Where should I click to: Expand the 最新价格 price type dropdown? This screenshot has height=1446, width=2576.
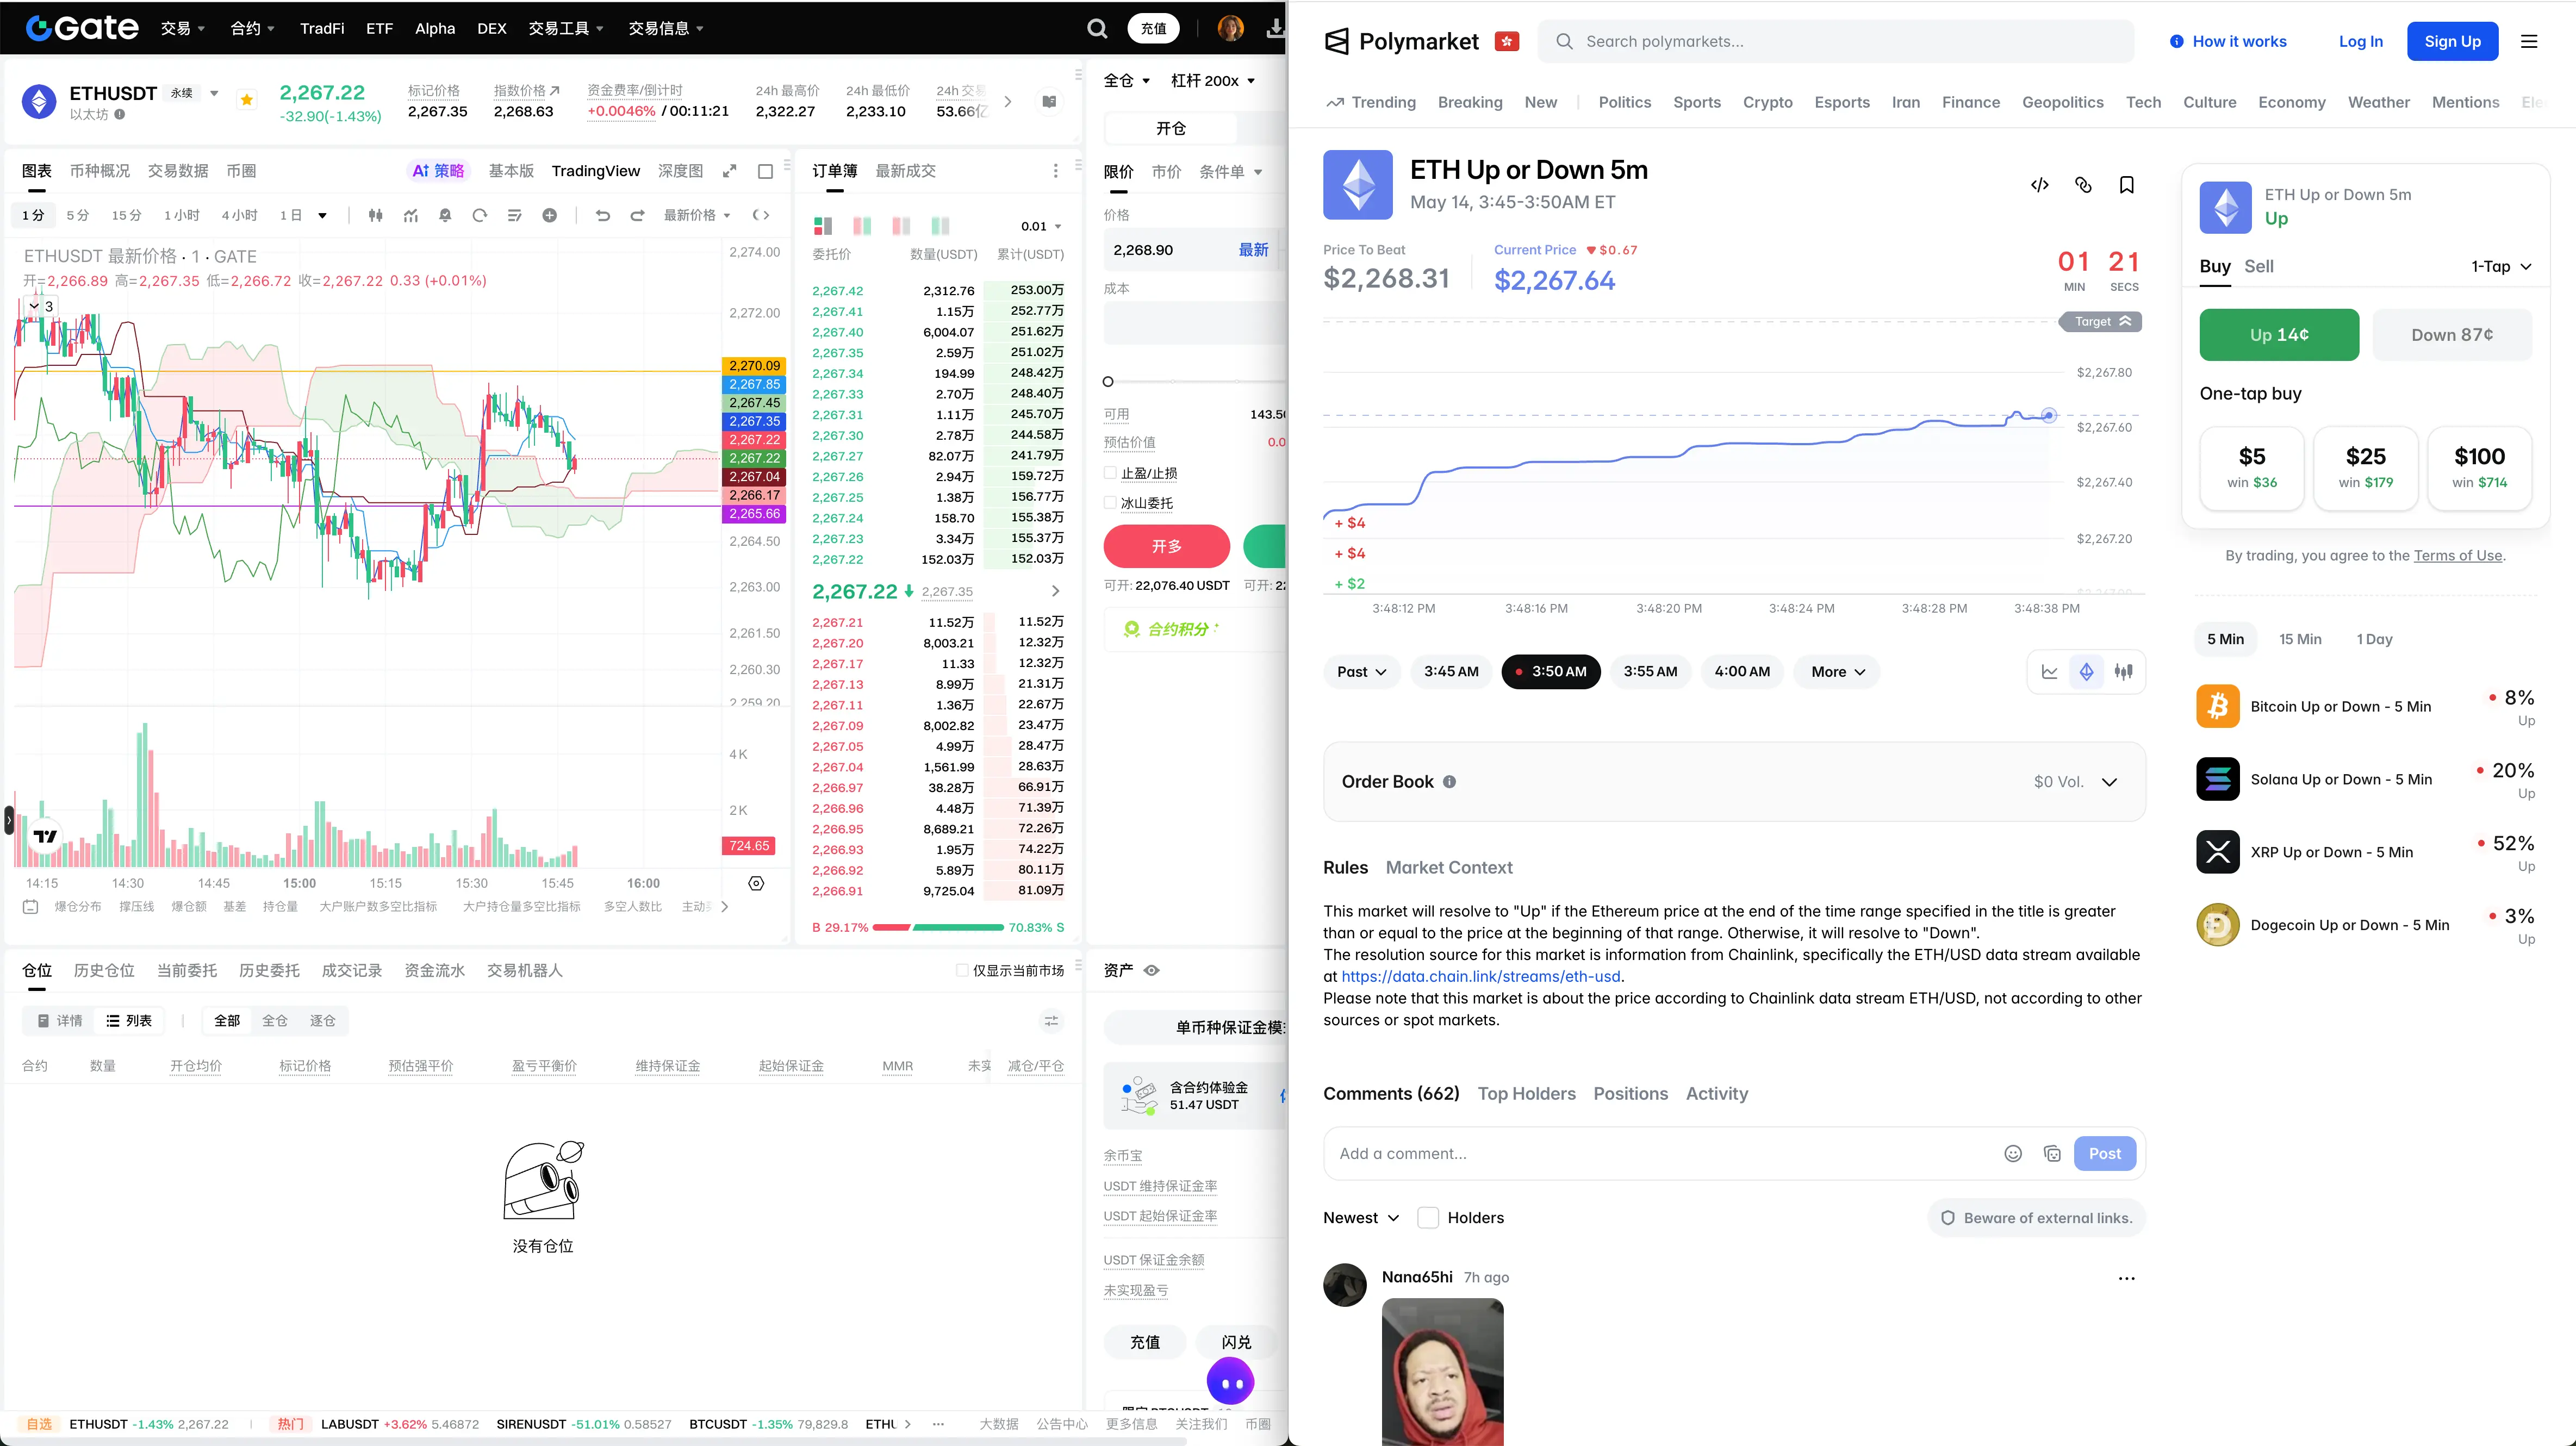point(697,215)
